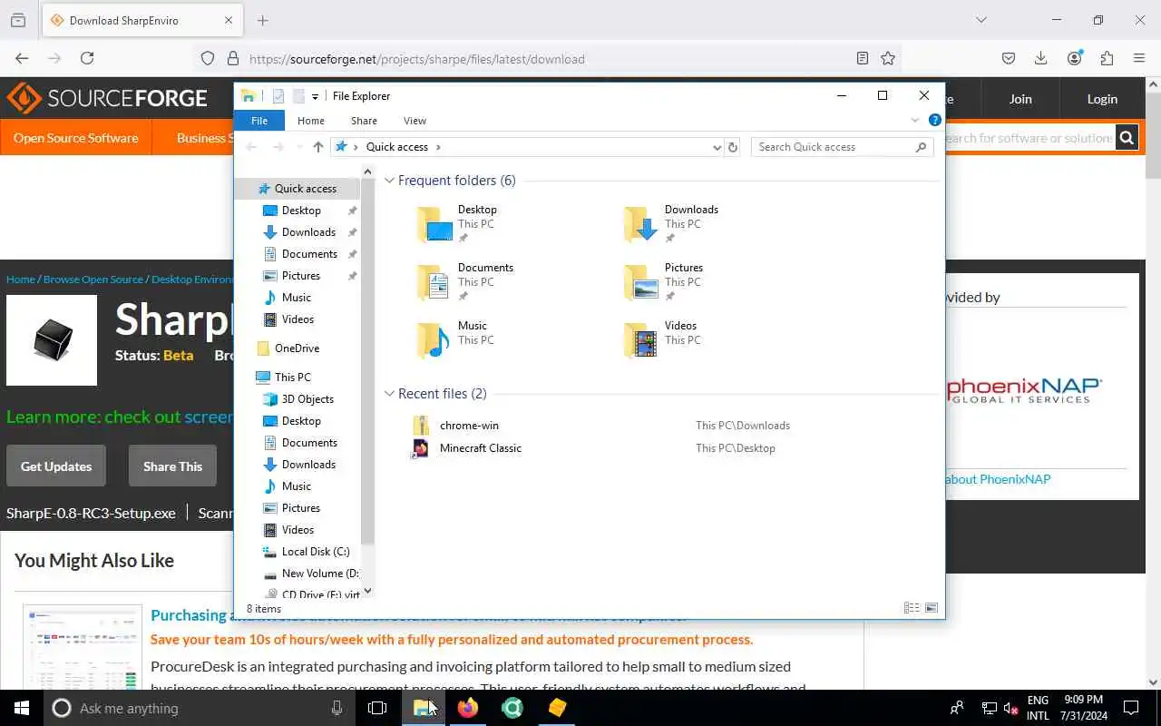The height and width of the screenshot is (726, 1161).
Task: Click the Explorer forward navigation arrow
Action: pyautogui.click(x=278, y=147)
